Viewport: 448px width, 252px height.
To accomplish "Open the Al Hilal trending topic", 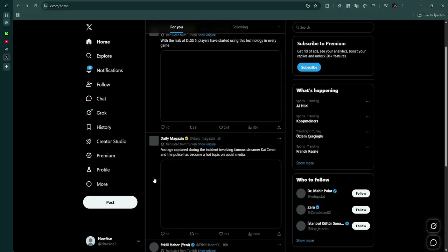I will 302,106.
